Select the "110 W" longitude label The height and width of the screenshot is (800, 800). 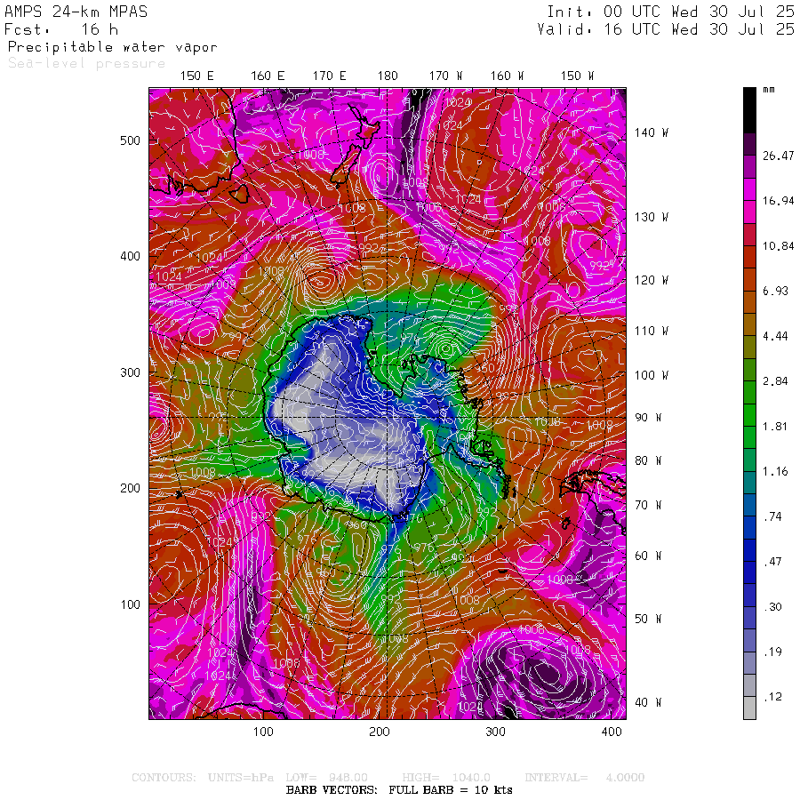[652, 332]
